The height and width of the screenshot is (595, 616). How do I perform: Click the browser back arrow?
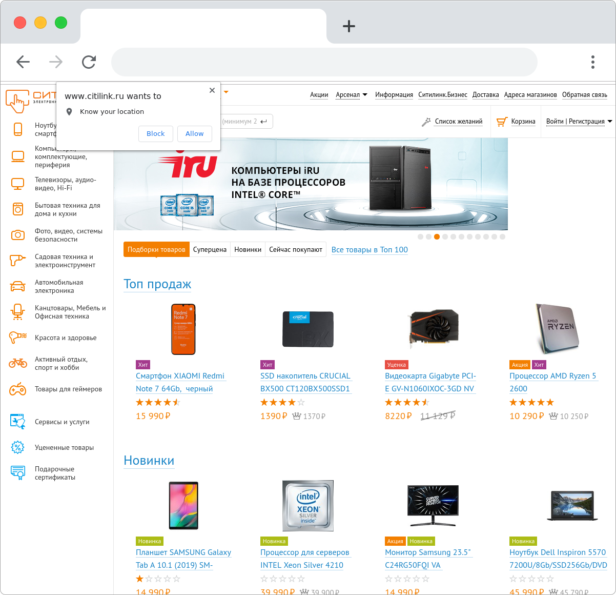(x=23, y=62)
